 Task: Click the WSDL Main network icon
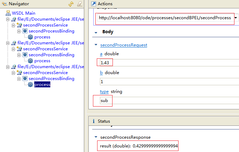(x=8, y=13)
